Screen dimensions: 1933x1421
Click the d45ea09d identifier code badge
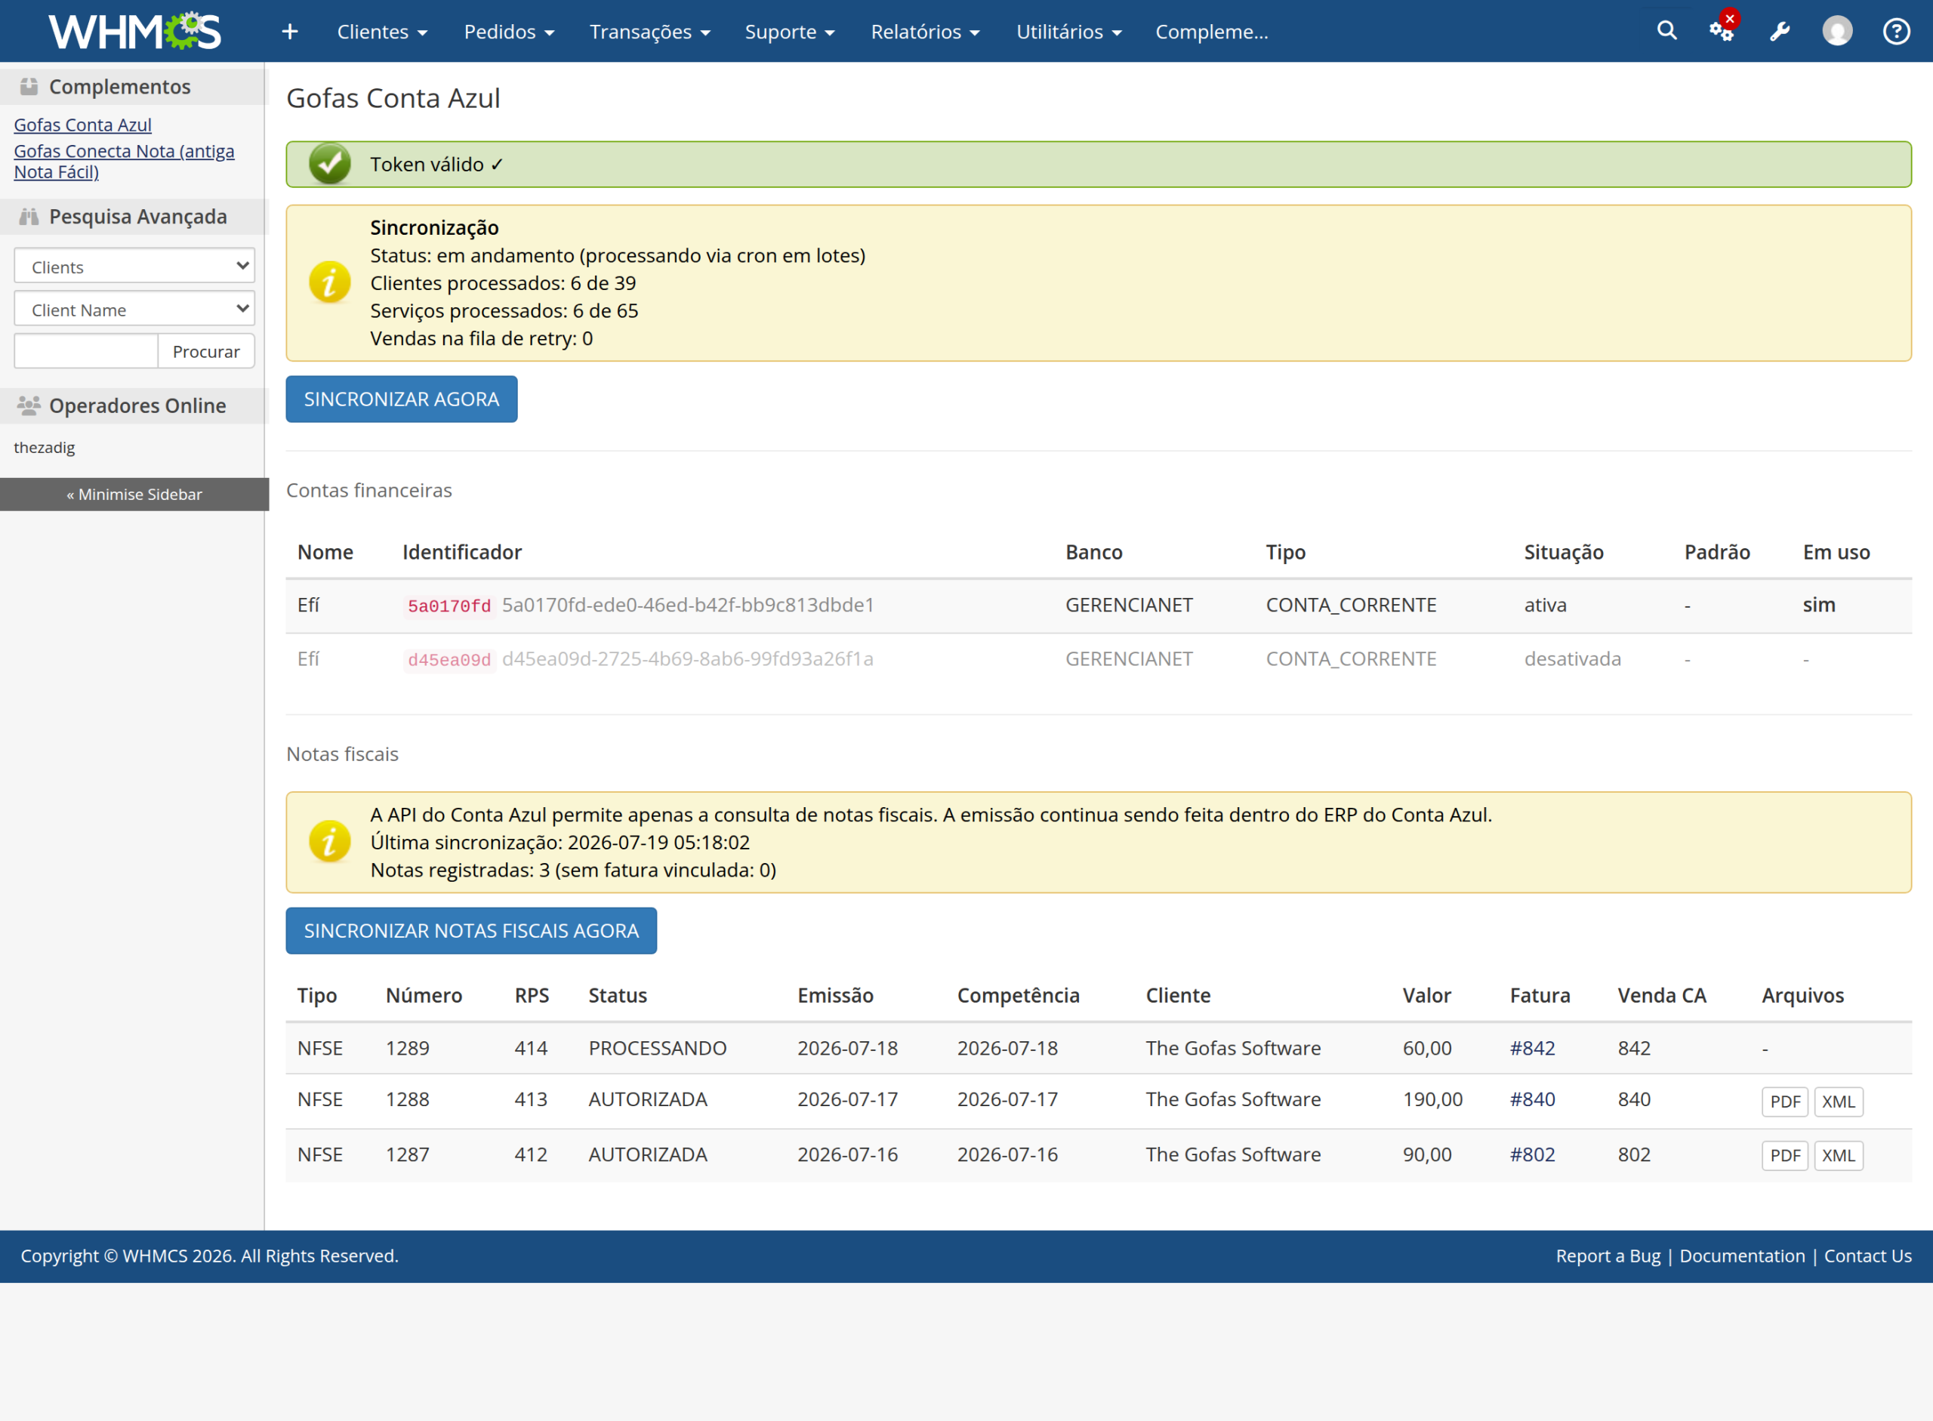(x=449, y=660)
